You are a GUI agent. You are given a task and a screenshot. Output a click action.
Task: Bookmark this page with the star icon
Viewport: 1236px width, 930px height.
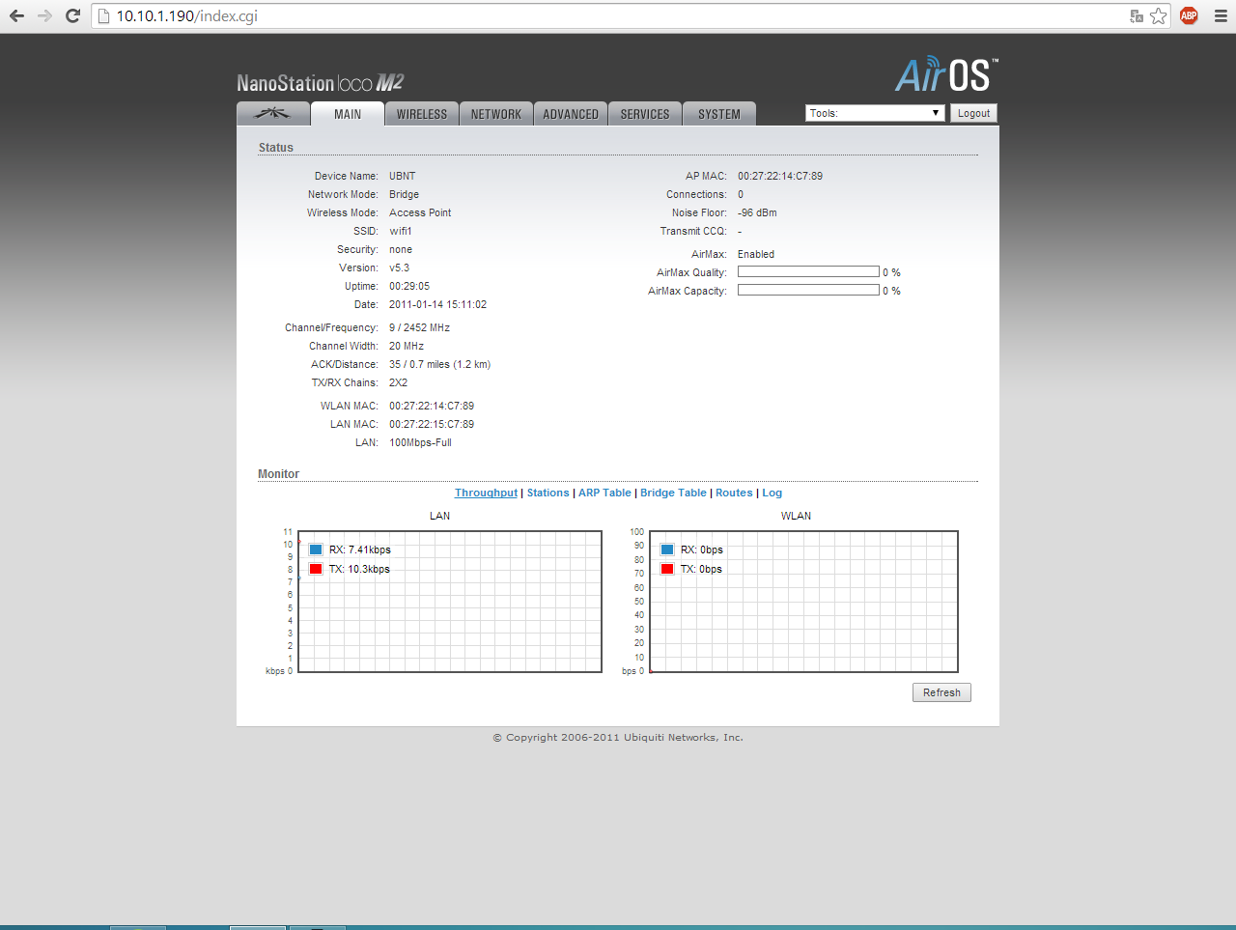pyautogui.click(x=1159, y=15)
